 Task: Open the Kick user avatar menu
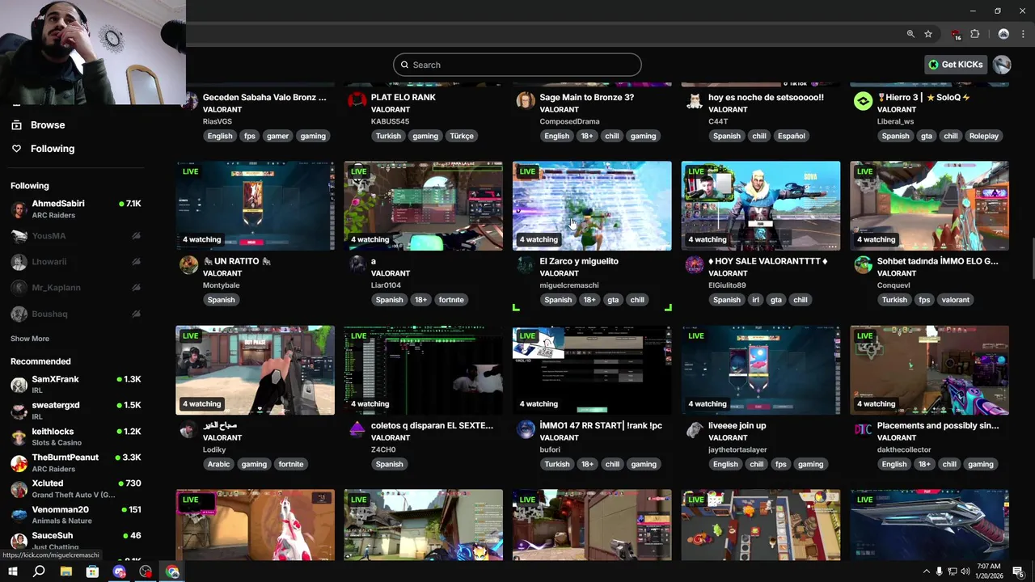(x=1002, y=65)
